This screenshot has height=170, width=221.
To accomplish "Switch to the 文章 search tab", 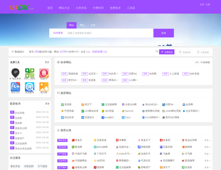I will tap(93, 25).
